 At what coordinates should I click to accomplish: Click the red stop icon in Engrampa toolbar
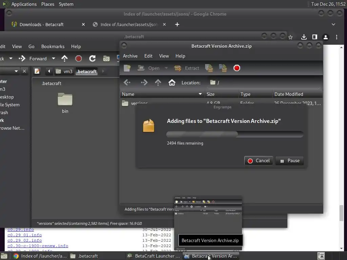point(237,68)
